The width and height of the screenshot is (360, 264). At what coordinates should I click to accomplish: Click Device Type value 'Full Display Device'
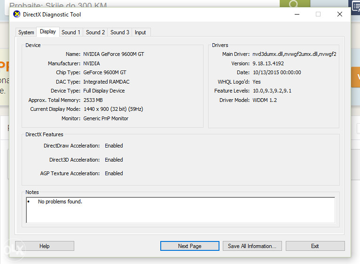point(104,91)
